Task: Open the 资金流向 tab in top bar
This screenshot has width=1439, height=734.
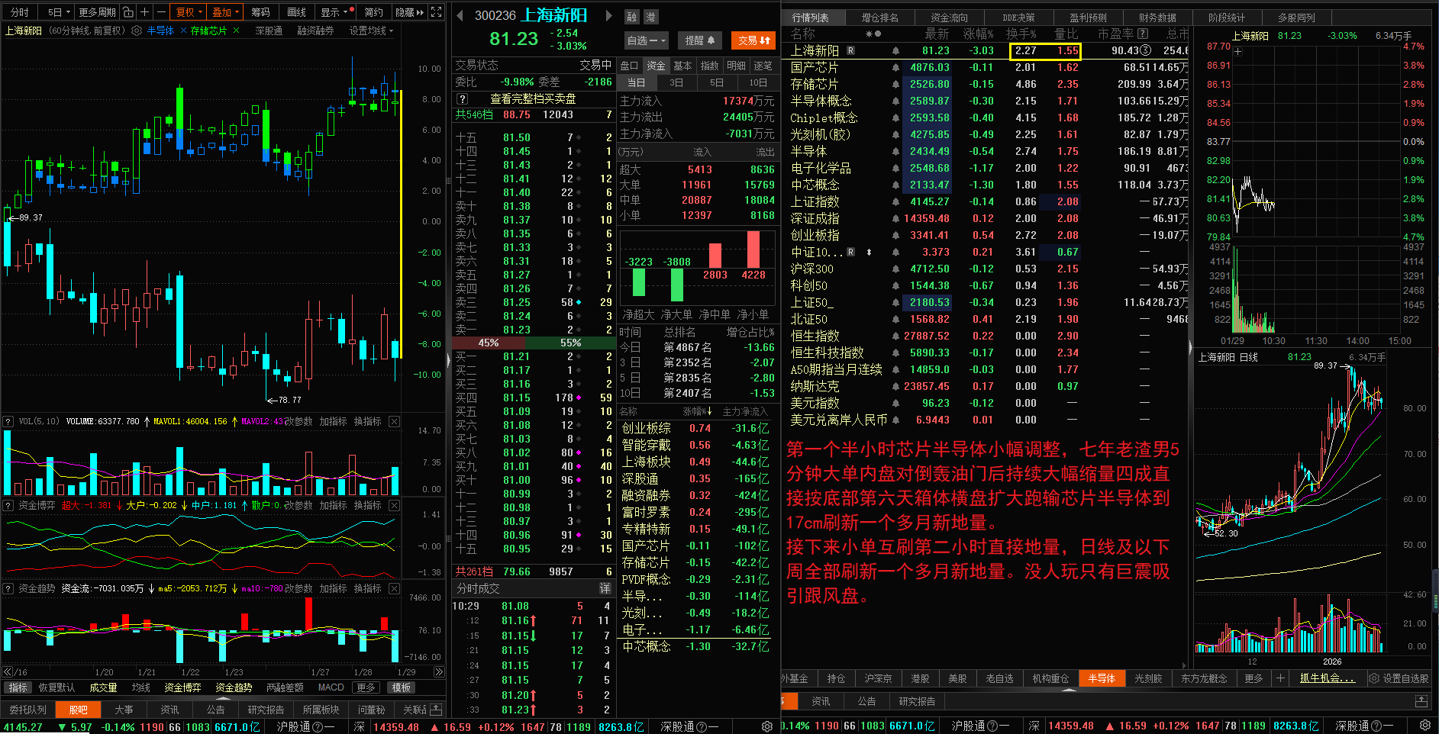Action: [949, 18]
